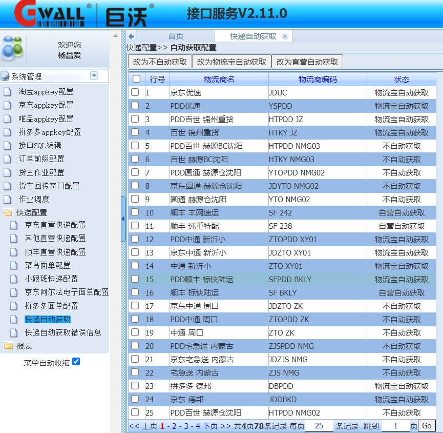Click the page icon next to 唯品appkey配置
Viewport: 443px width, 433px height.
point(7,119)
